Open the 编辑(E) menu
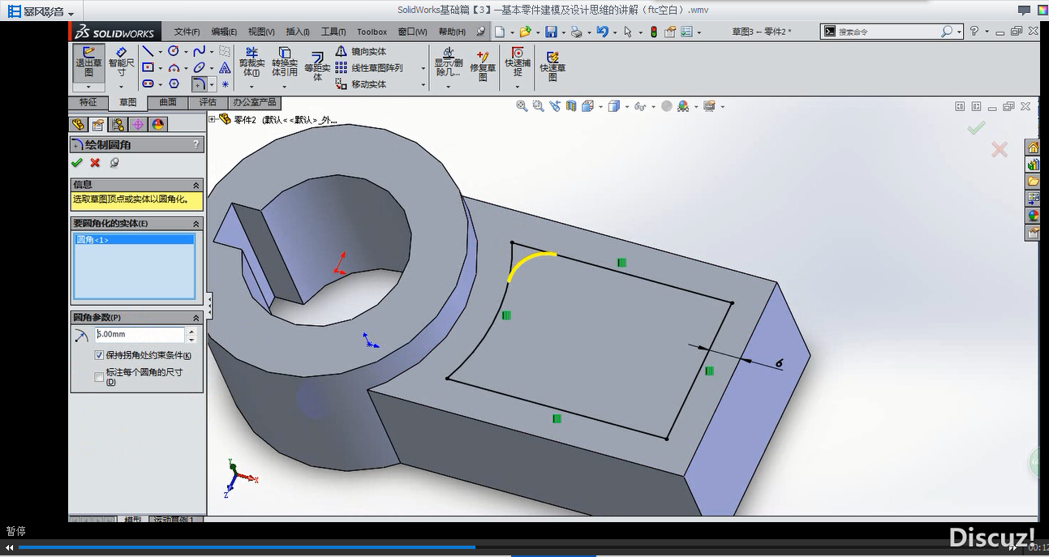This screenshot has height=557, width=1049. tap(224, 32)
